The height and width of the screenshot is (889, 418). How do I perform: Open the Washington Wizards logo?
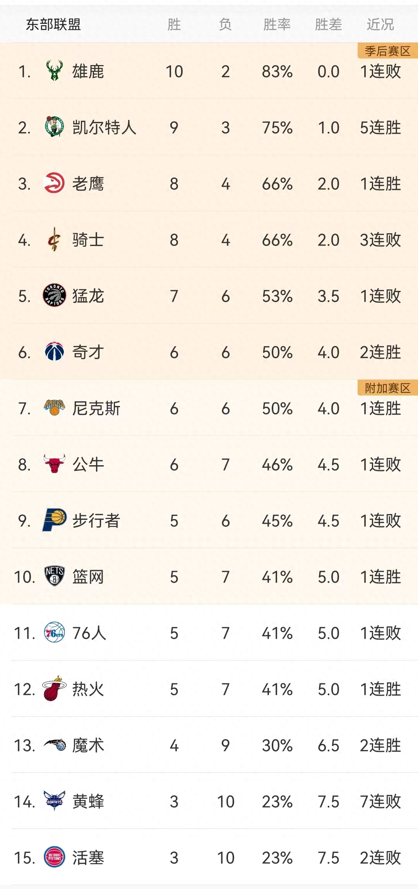click(54, 352)
